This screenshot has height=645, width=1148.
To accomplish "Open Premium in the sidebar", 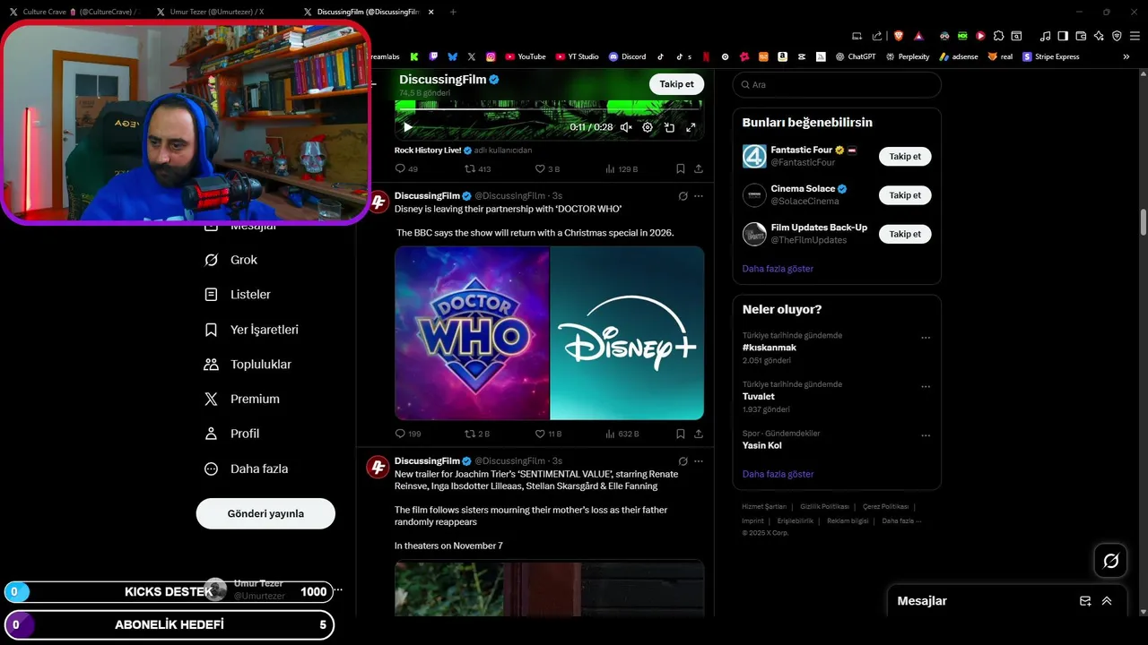I will click(x=242, y=400).
